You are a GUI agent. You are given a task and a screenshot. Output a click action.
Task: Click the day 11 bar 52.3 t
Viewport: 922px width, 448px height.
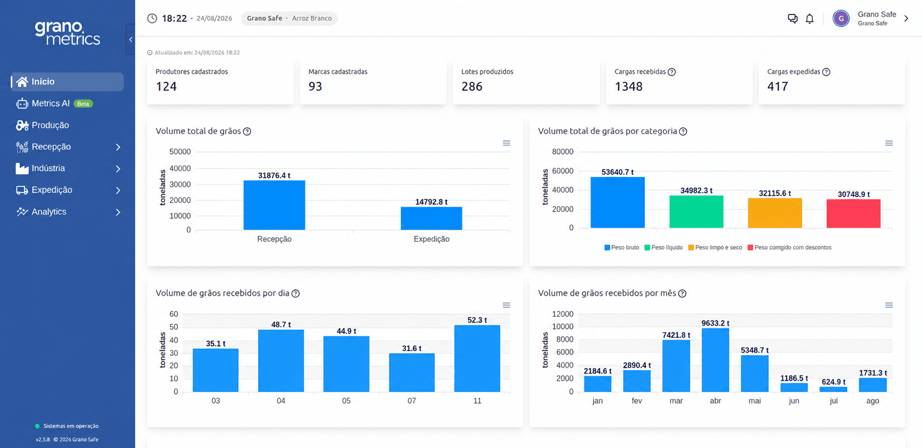coord(477,359)
